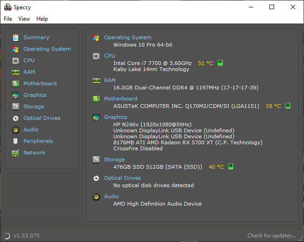Open the File menu
Screen dimensions: 304x242
(x=8, y=19)
